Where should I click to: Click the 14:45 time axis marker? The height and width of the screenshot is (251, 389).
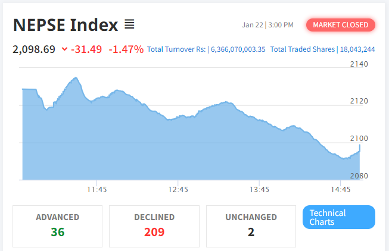[x=341, y=190]
